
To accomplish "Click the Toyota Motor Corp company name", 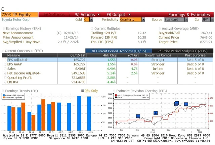I will click(x=15, y=19).
